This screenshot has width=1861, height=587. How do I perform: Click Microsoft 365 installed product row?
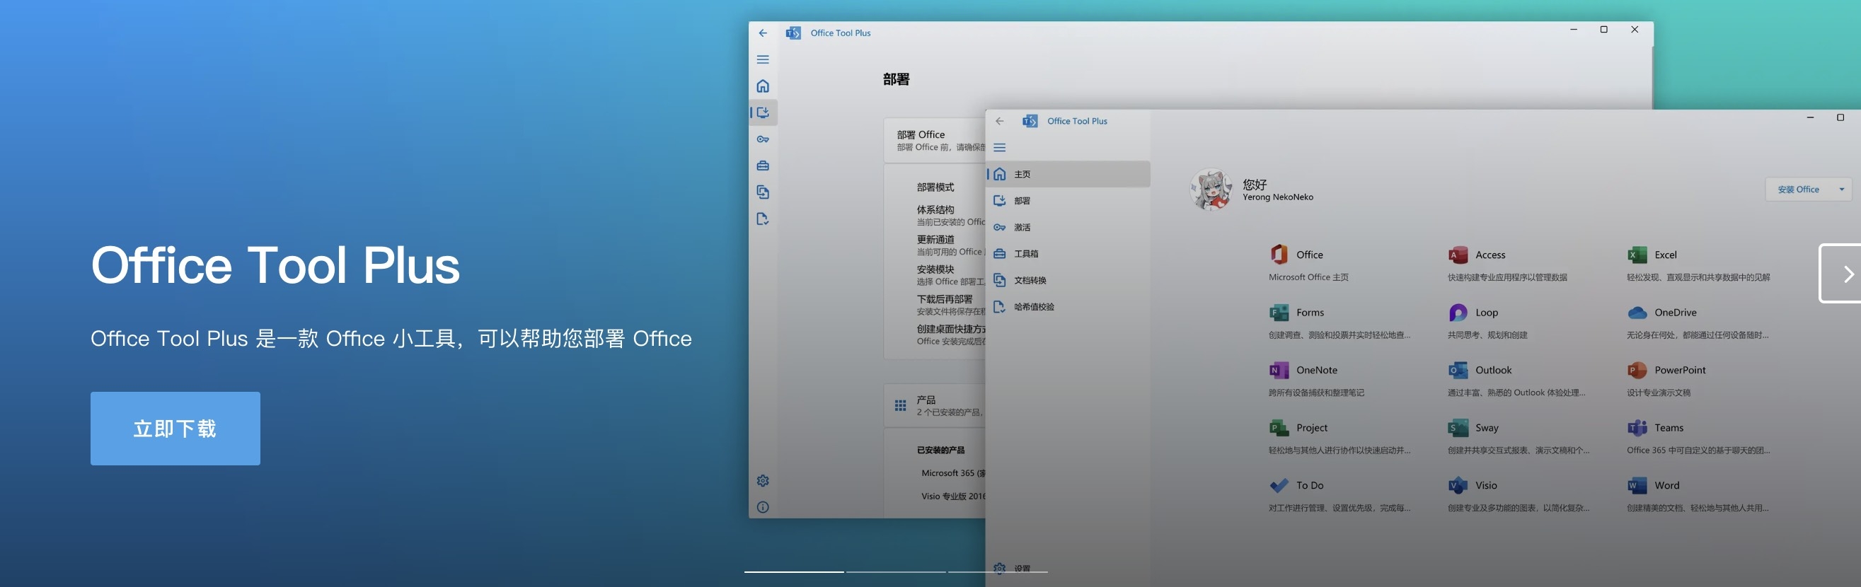coord(953,473)
